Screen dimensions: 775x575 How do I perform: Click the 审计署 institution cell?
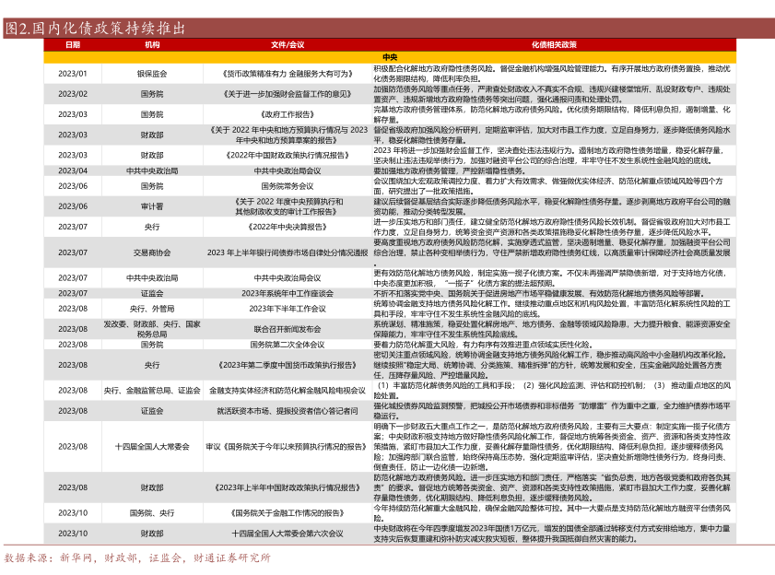point(152,205)
